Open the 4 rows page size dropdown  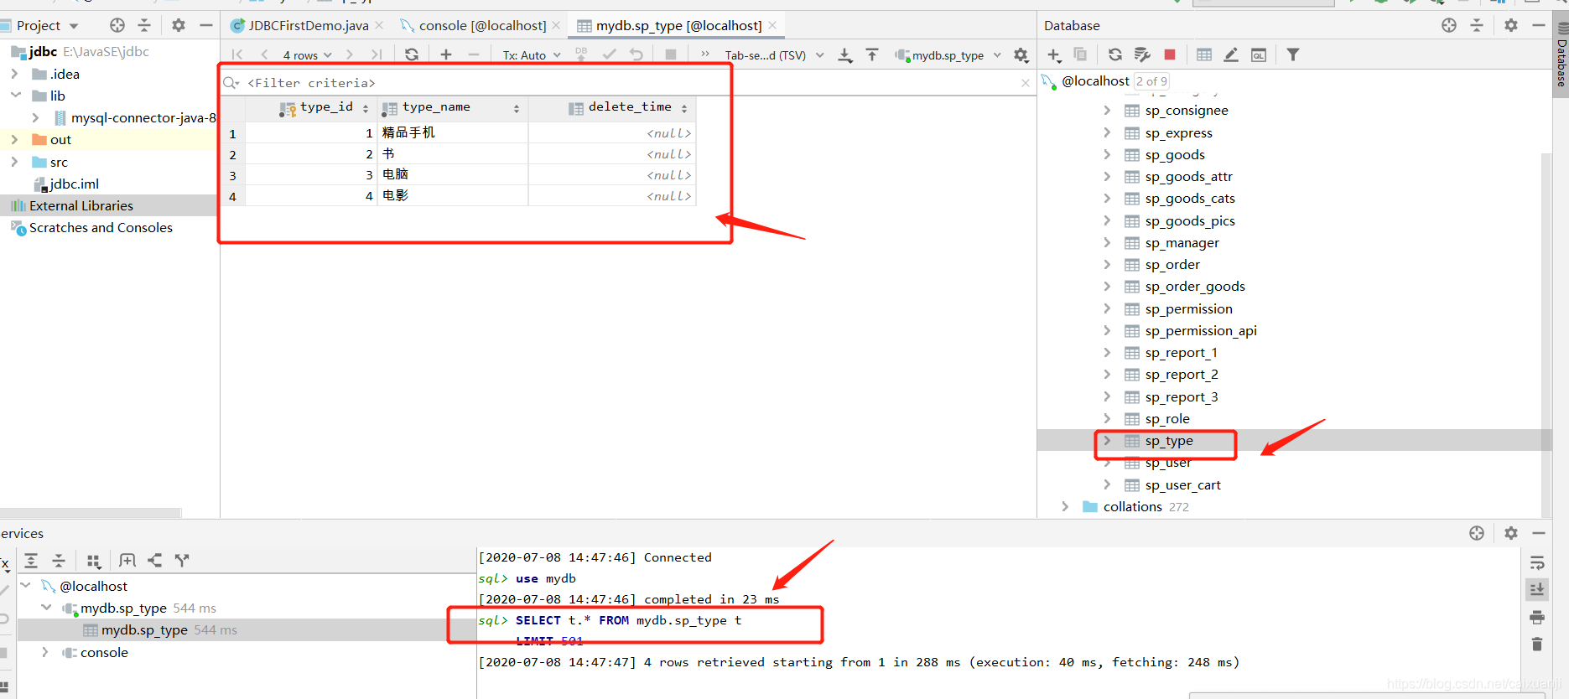click(x=307, y=55)
